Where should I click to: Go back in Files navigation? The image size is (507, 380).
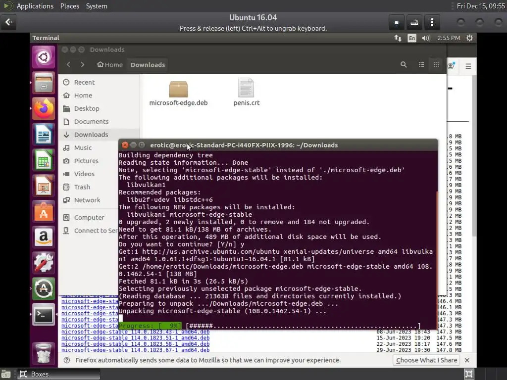click(68, 65)
